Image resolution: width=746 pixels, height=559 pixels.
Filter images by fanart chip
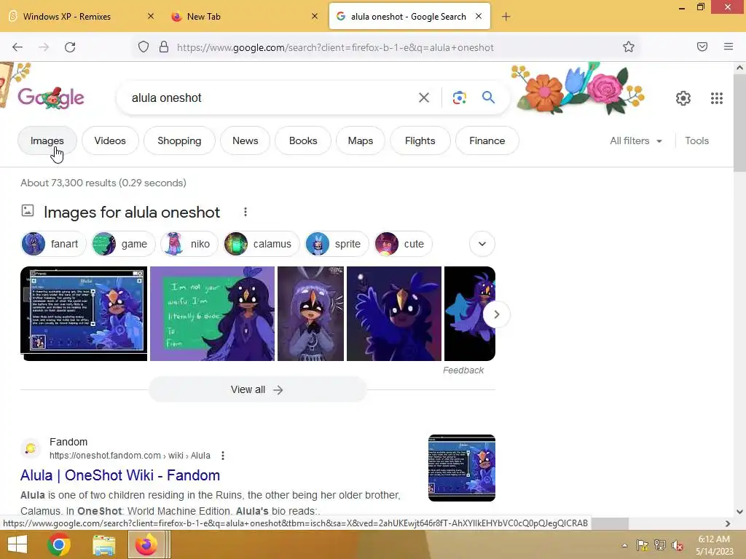coord(53,244)
